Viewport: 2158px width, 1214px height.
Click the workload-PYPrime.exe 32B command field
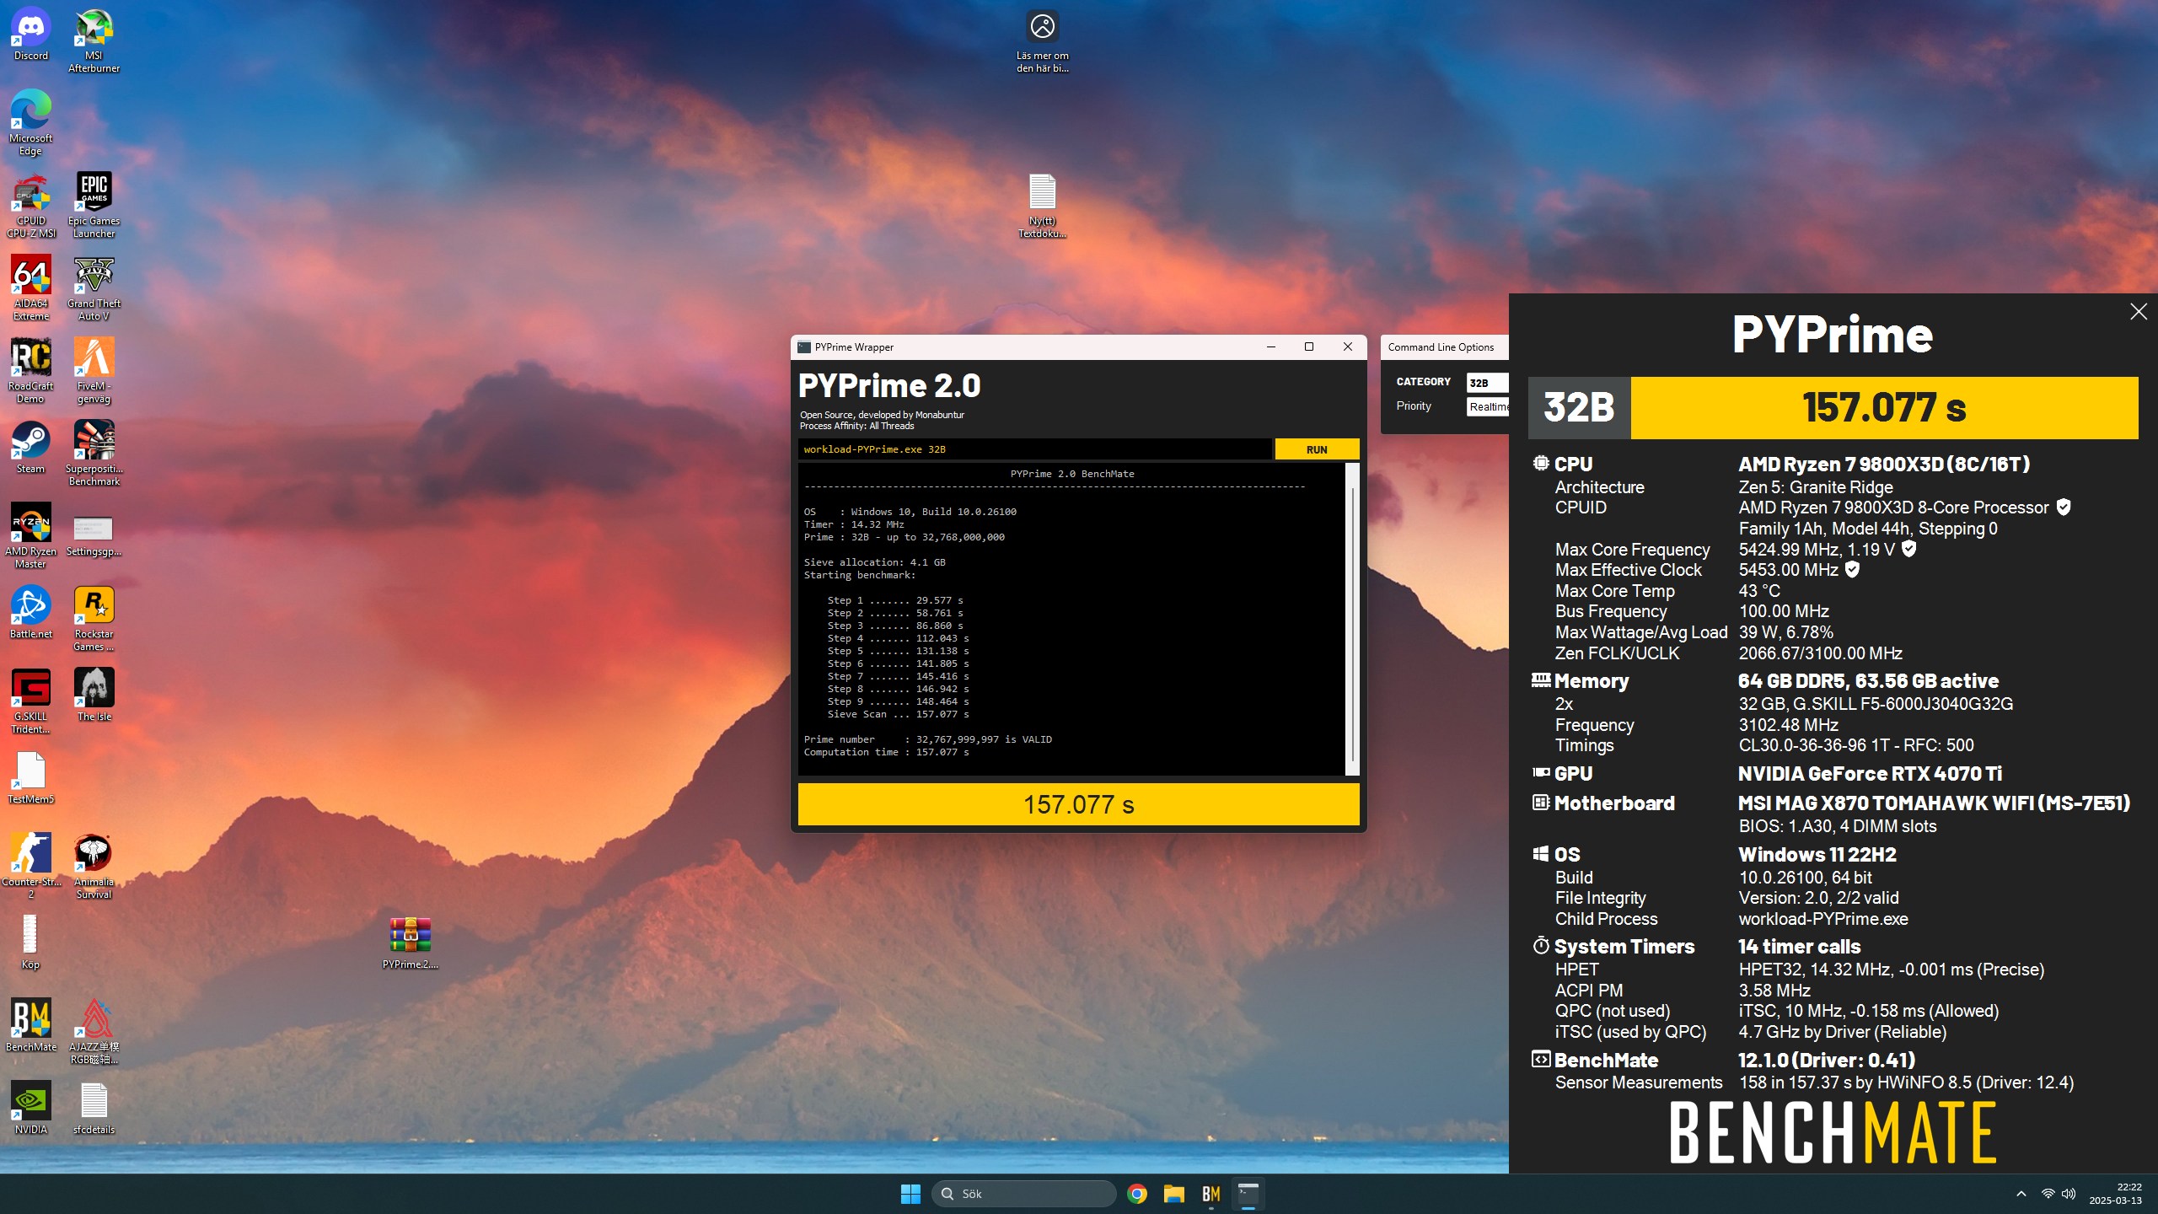click(x=1034, y=449)
